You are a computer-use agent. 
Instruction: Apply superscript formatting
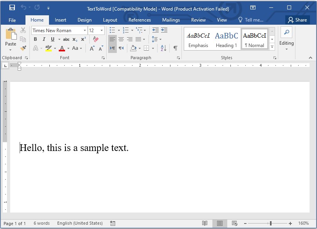click(83, 39)
